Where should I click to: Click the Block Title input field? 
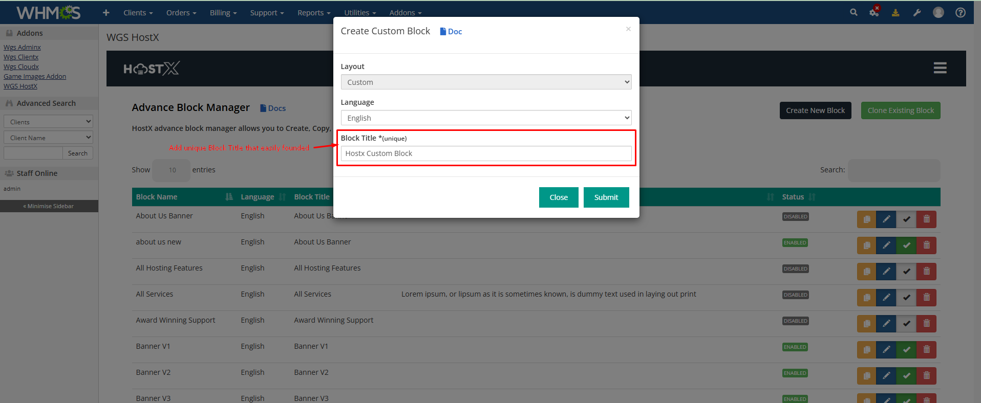[485, 153]
